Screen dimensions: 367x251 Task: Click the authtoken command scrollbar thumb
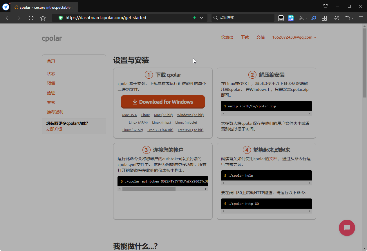[149, 189]
